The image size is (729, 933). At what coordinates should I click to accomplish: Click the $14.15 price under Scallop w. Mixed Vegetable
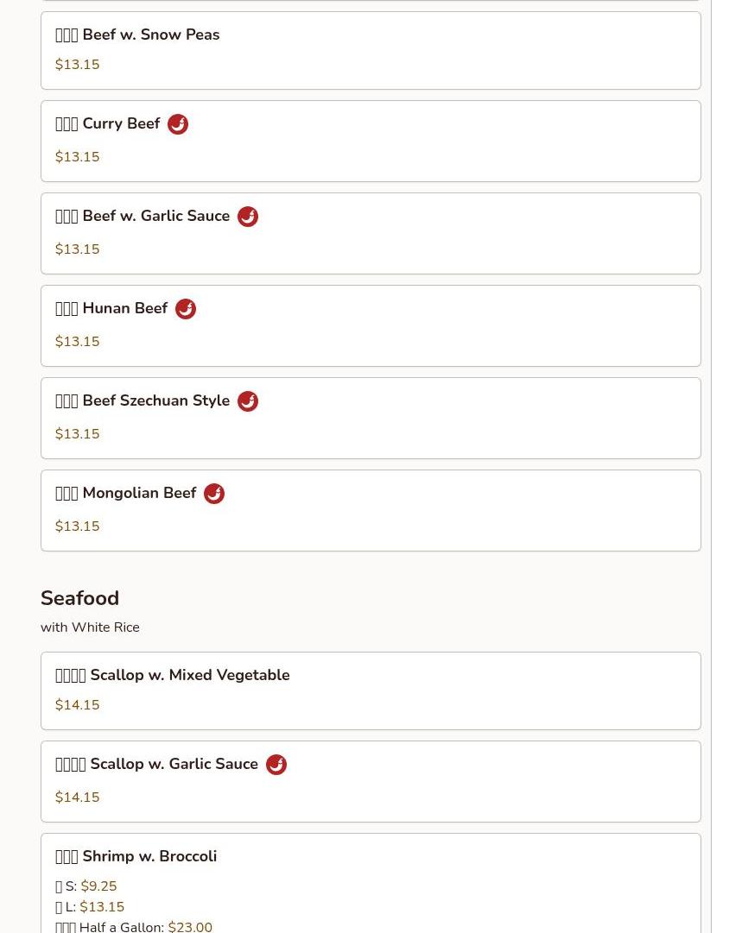(78, 705)
